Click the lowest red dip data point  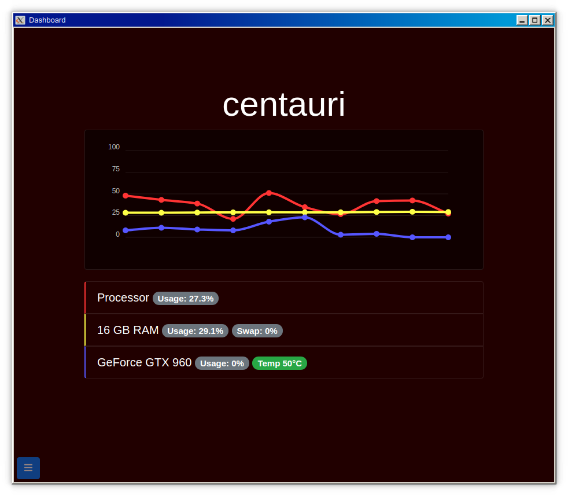coord(233,219)
